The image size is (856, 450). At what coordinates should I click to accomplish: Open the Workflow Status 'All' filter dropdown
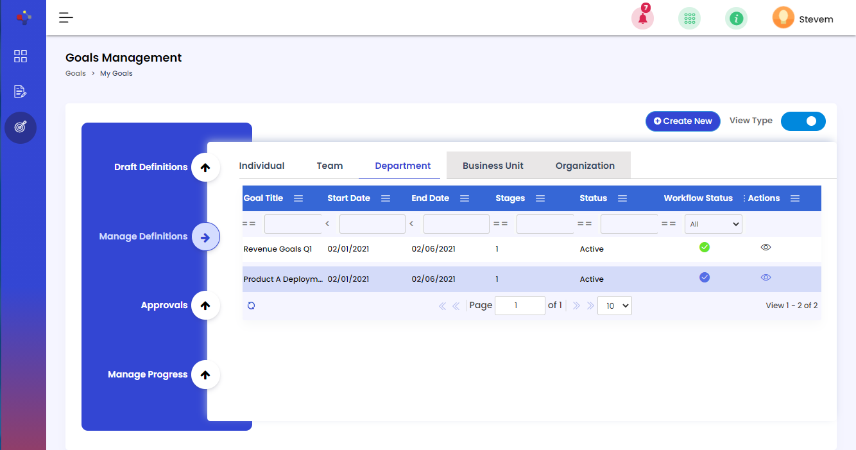coord(713,224)
